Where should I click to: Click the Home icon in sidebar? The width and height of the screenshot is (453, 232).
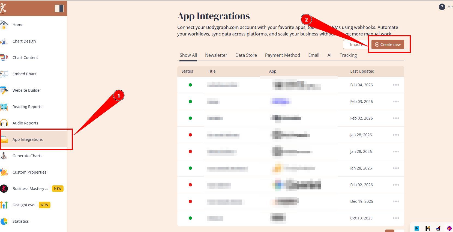click(4, 25)
